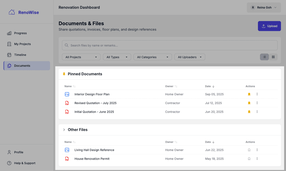Click the Profile person icon

[9, 152]
